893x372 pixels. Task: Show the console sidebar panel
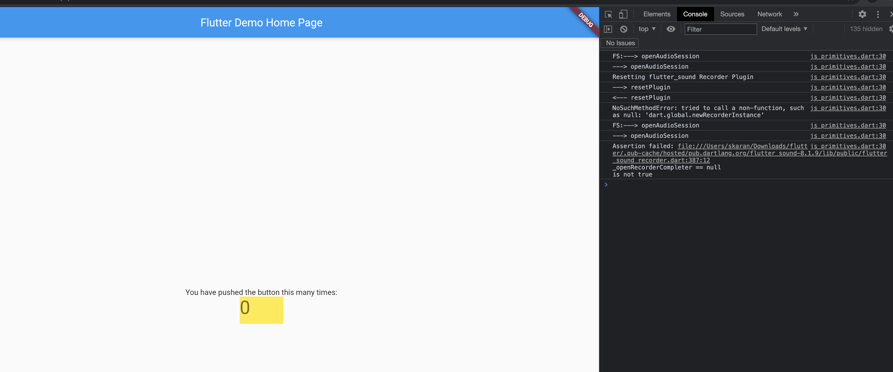click(x=609, y=29)
